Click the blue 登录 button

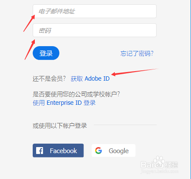(46, 53)
